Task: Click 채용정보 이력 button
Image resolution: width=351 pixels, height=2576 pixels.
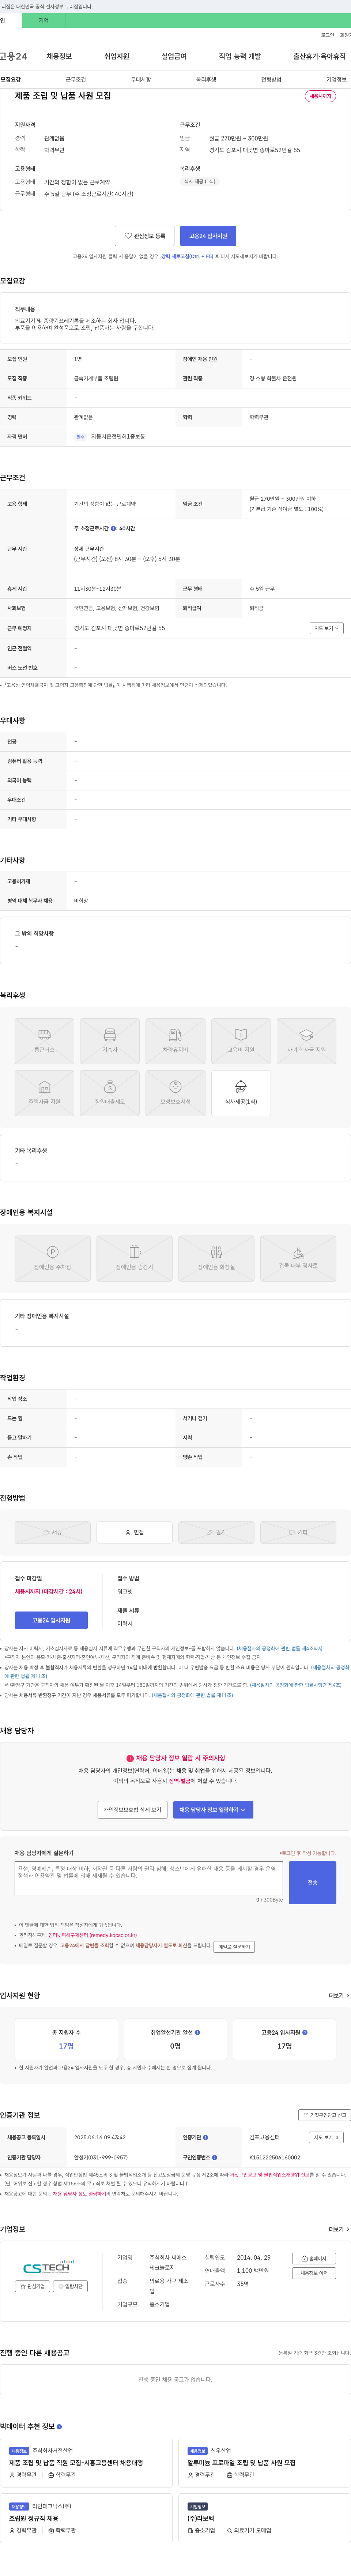Action: point(314,2273)
